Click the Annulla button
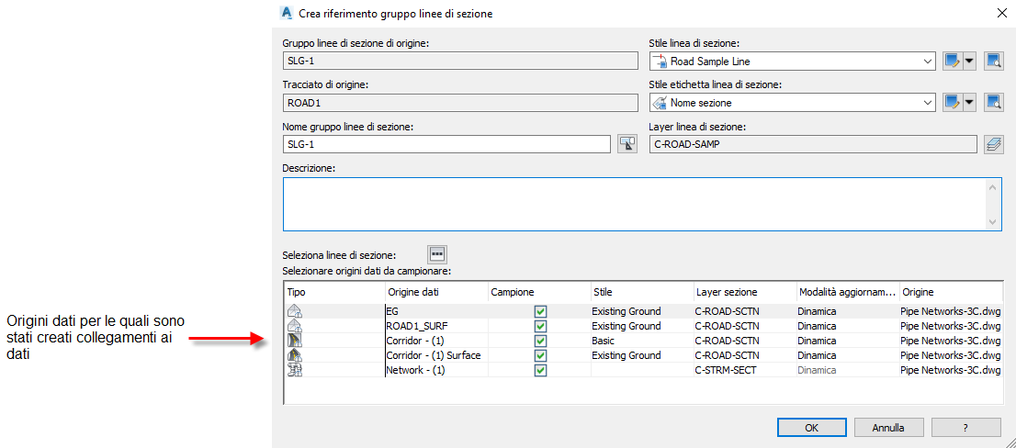1016x448 pixels. 888,428
